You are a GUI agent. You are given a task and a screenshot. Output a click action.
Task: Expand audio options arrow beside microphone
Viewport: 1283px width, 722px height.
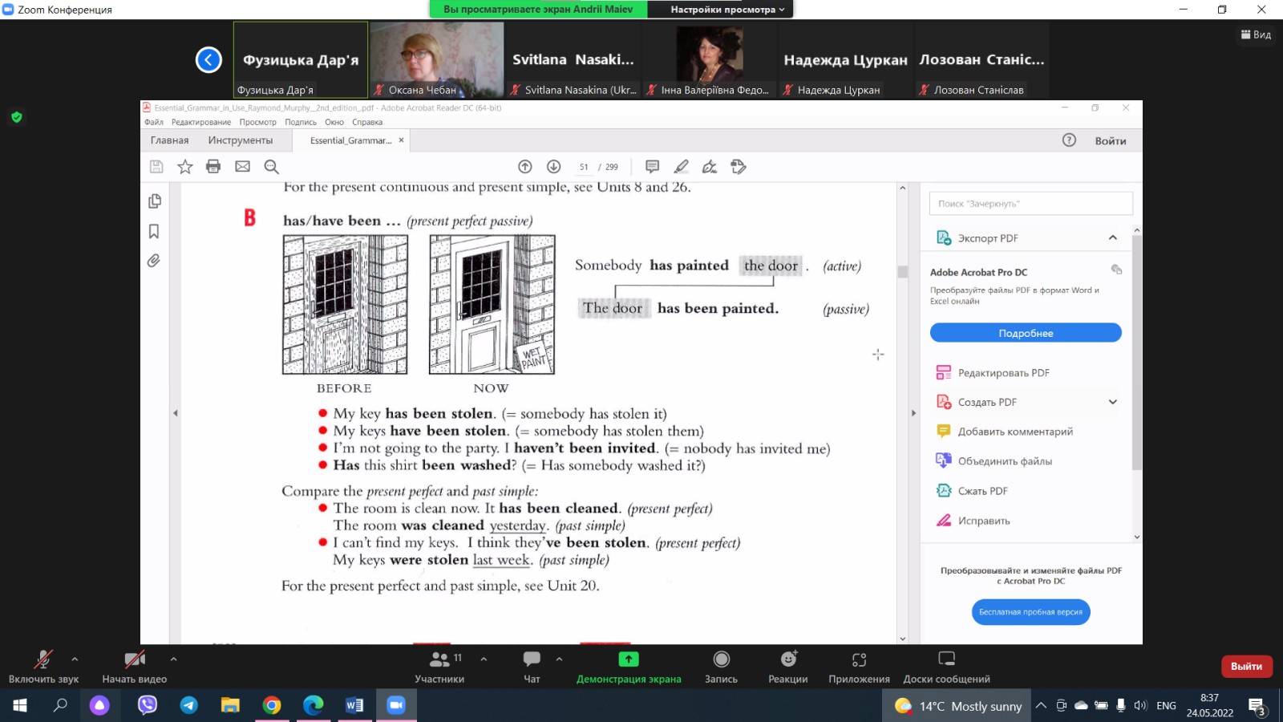click(x=75, y=659)
